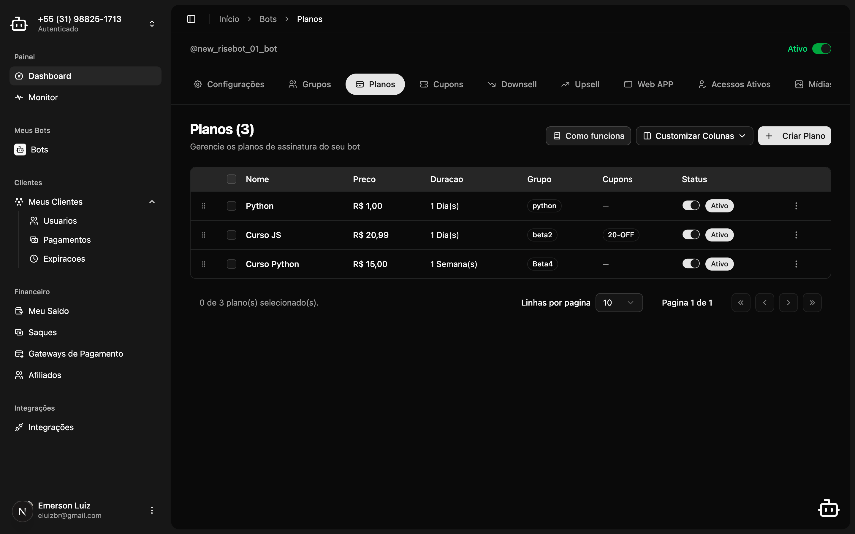Select the Planos tab

[x=375, y=85]
